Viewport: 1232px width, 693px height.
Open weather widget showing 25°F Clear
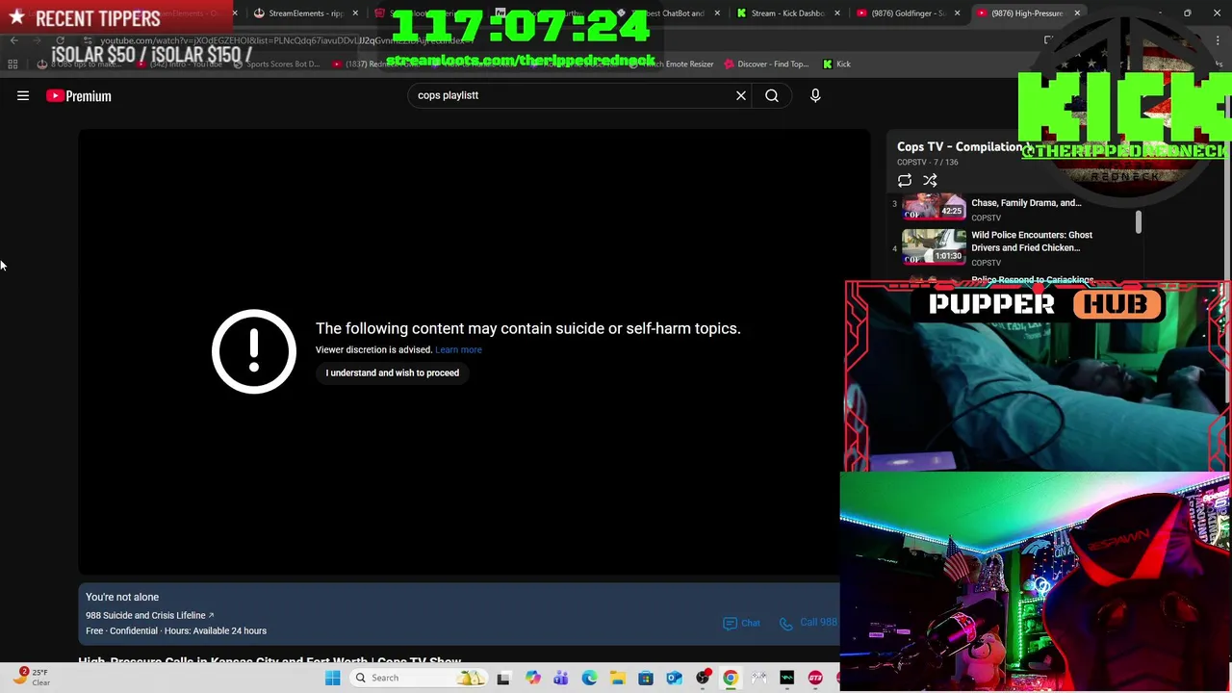[x=31, y=677]
